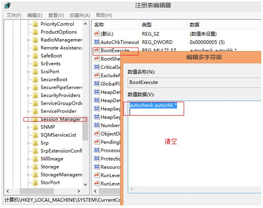Viewport: 263px width, 208px height.
Task: Expand the Storage tree node
Action: (x=28, y=167)
